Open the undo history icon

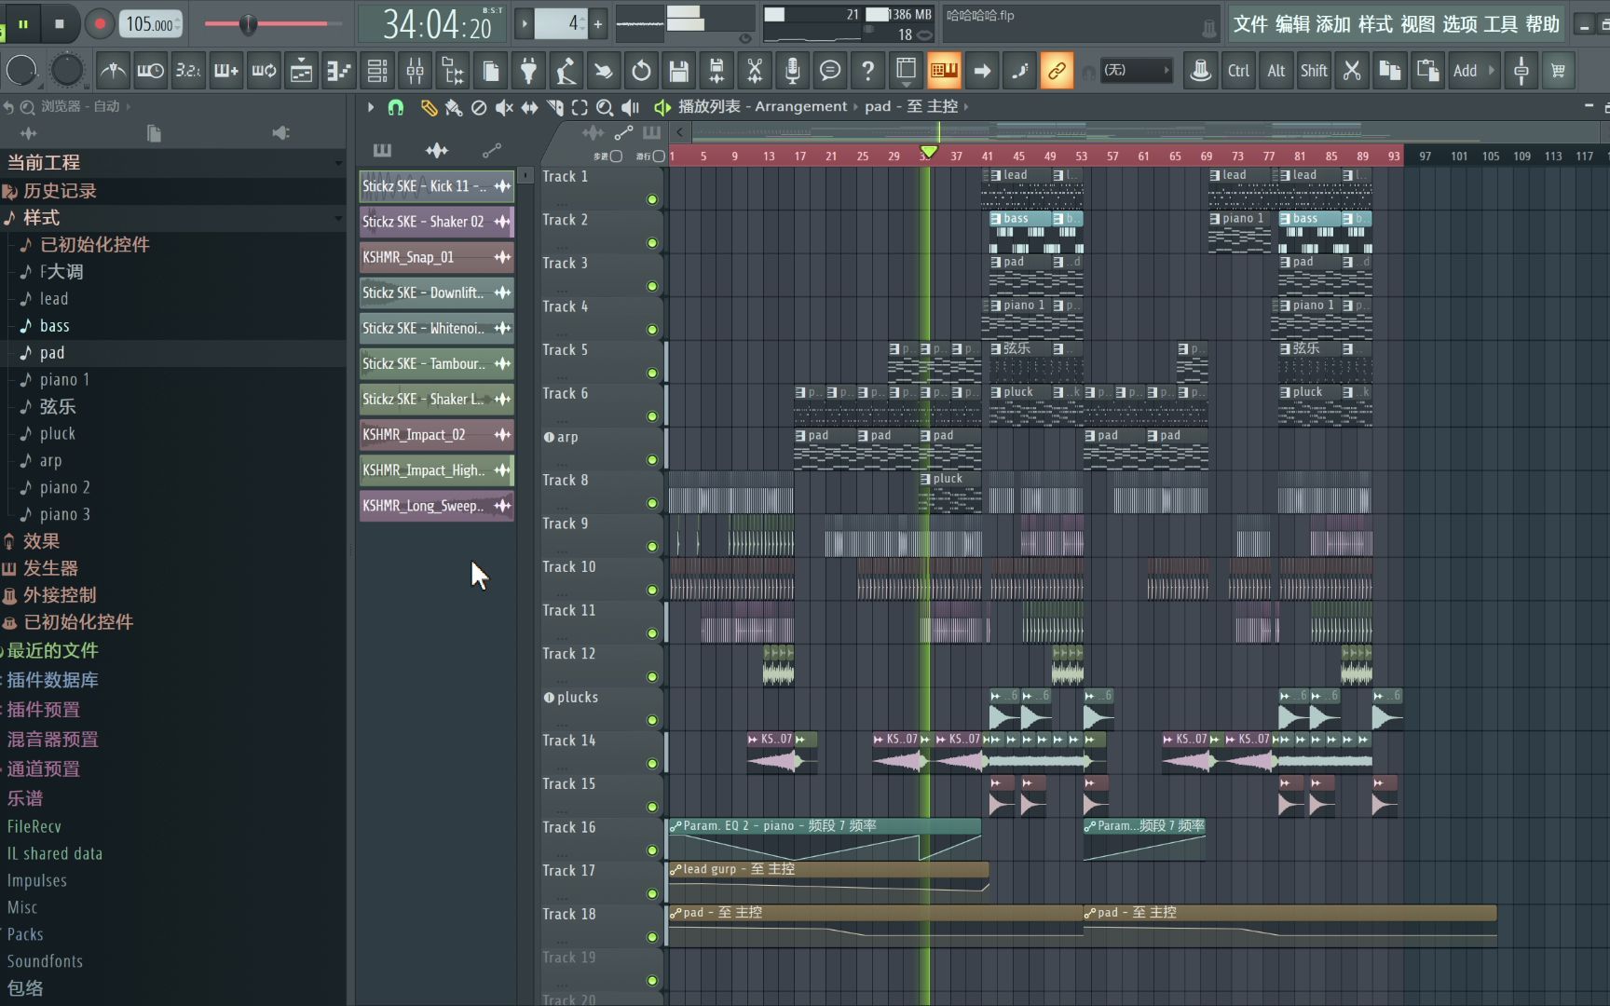[x=641, y=71]
